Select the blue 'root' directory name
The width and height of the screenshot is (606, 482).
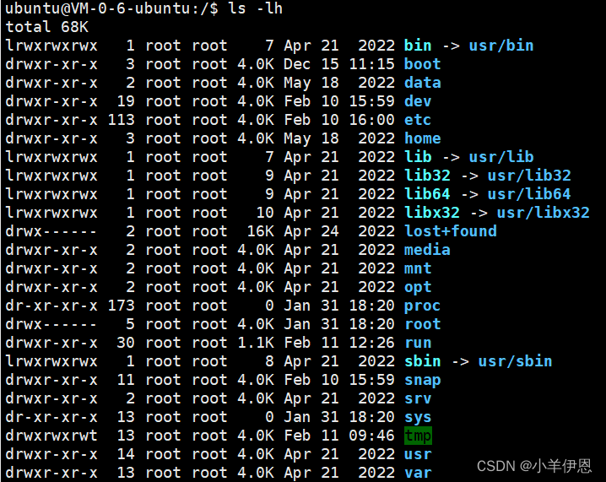click(x=422, y=324)
